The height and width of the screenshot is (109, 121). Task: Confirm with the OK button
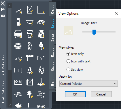tap(75, 94)
